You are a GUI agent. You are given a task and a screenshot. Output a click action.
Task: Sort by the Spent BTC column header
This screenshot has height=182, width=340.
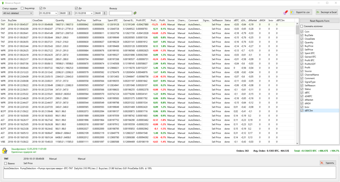tap(115, 20)
